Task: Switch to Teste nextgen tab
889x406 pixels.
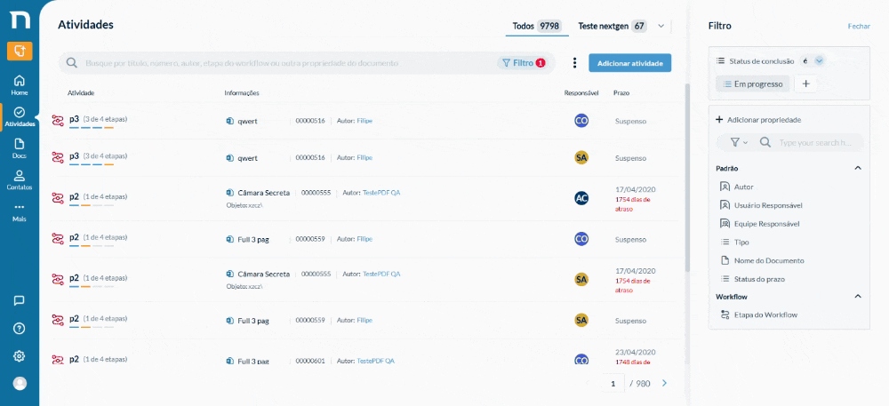Action: click(x=613, y=26)
